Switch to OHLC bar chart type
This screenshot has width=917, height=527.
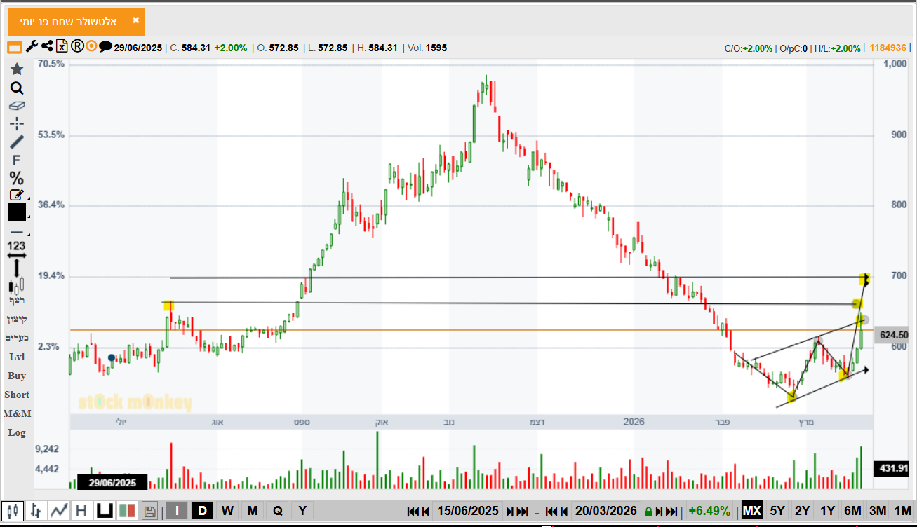36,511
